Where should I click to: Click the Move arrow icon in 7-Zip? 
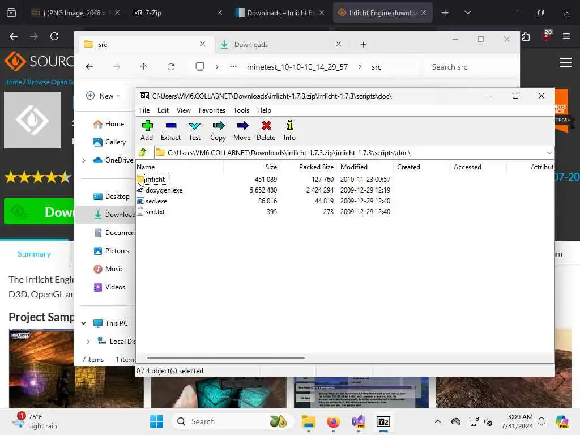[242, 130]
